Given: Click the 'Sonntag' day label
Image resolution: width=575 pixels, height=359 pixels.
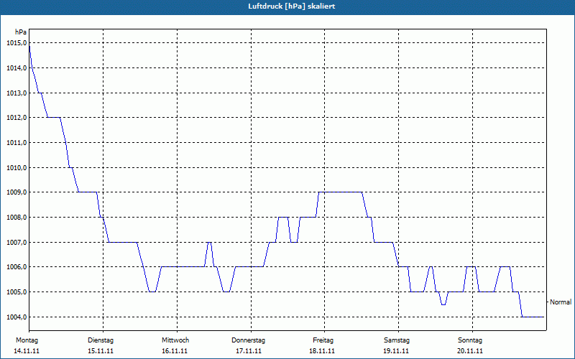Looking at the screenshot, I should coord(470,340).
